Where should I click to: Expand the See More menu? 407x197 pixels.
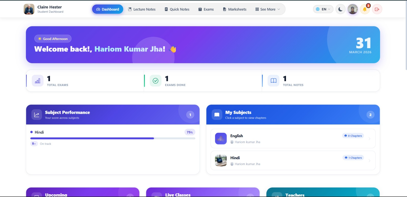pyautogui.click(x=268, y=9)
